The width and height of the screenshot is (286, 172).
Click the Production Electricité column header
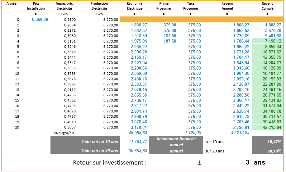[x=99, y=6]
